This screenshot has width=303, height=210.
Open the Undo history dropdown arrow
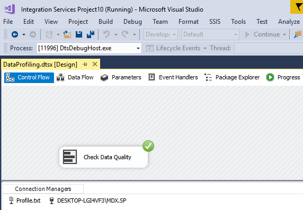116,34
